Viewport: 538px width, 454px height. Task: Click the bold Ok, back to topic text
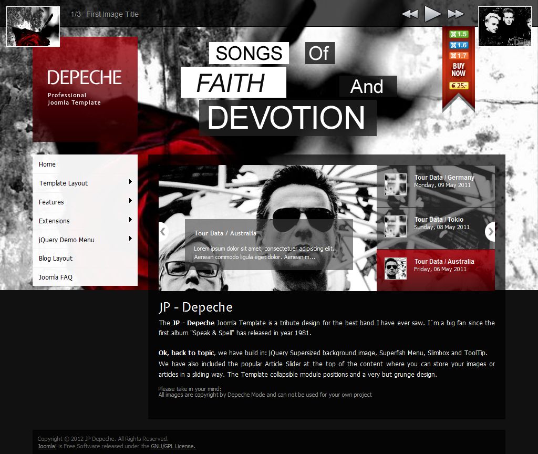click(187, 353)
